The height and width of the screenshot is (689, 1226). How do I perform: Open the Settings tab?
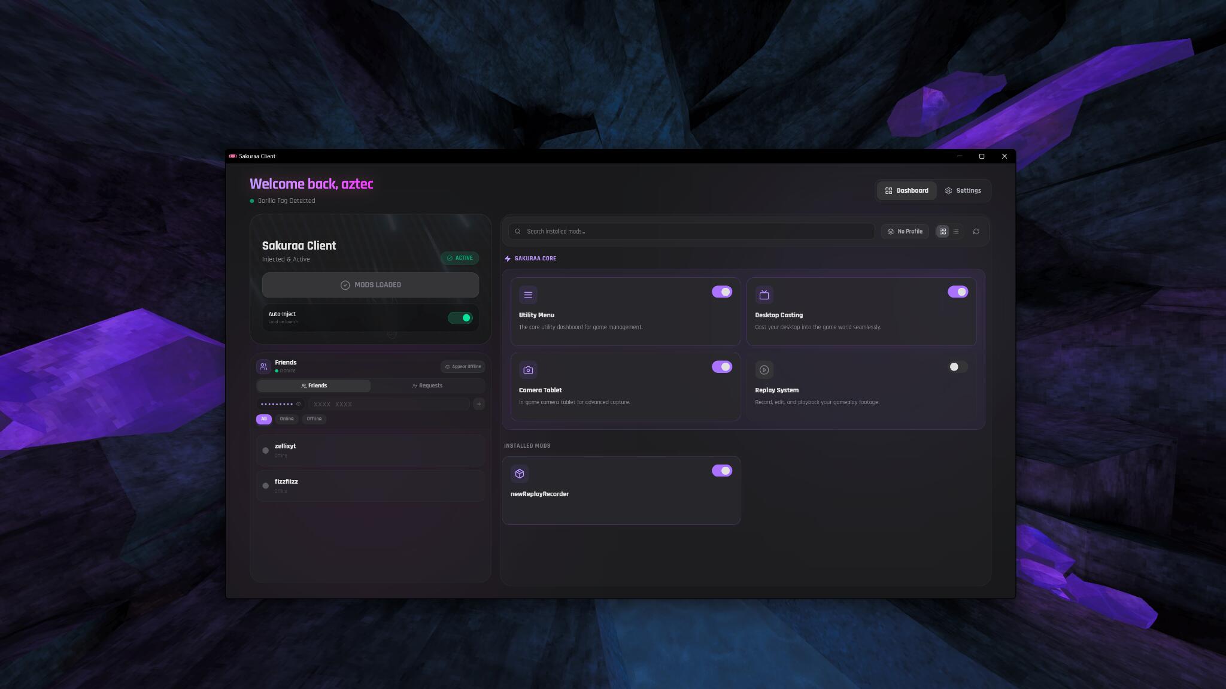point(963,191)
